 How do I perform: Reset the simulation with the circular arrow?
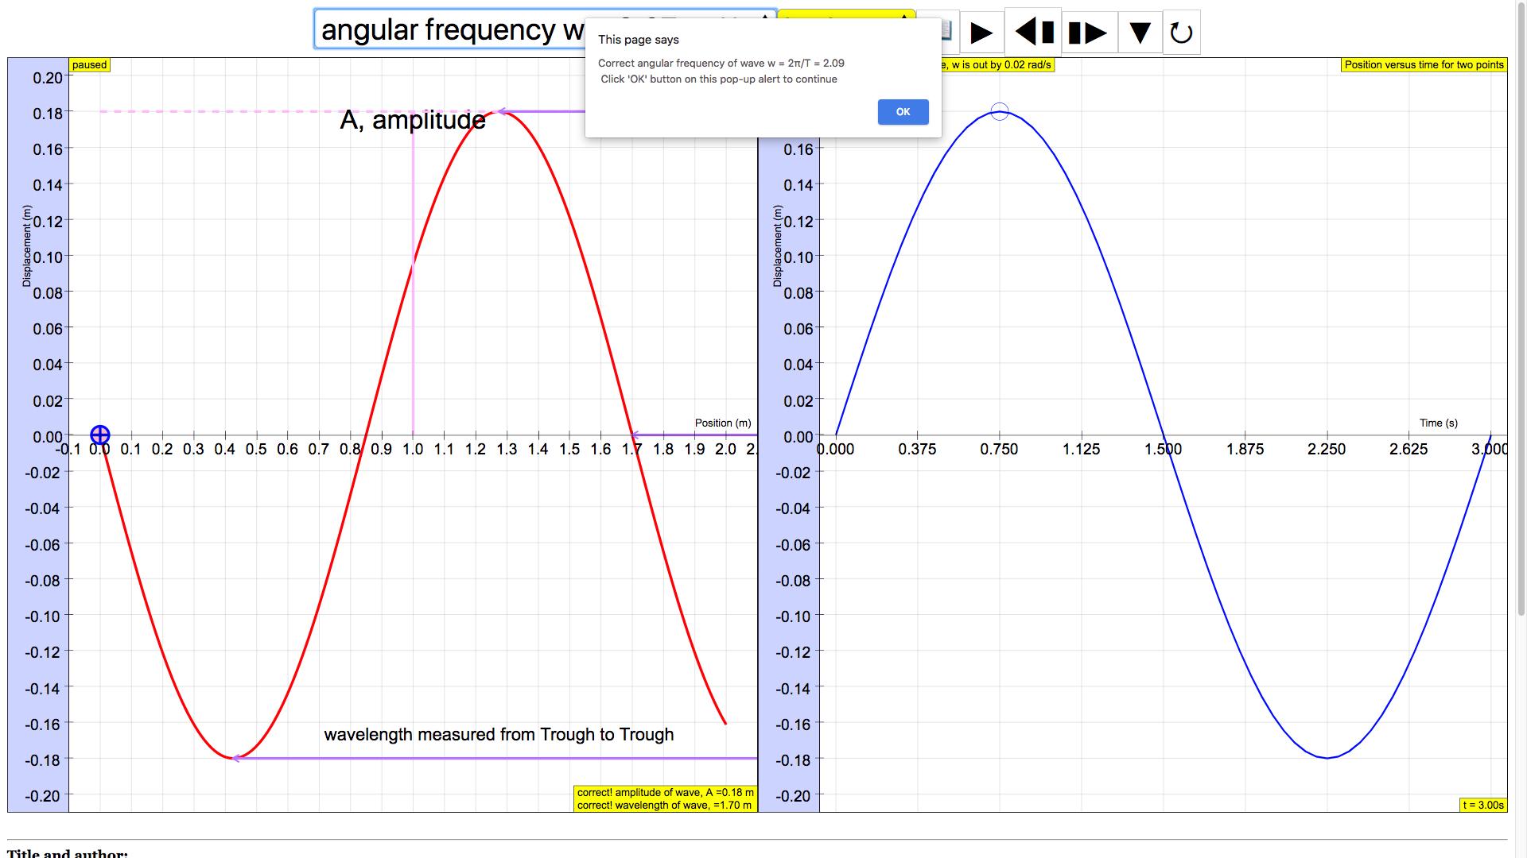(x=1181, y=33)
